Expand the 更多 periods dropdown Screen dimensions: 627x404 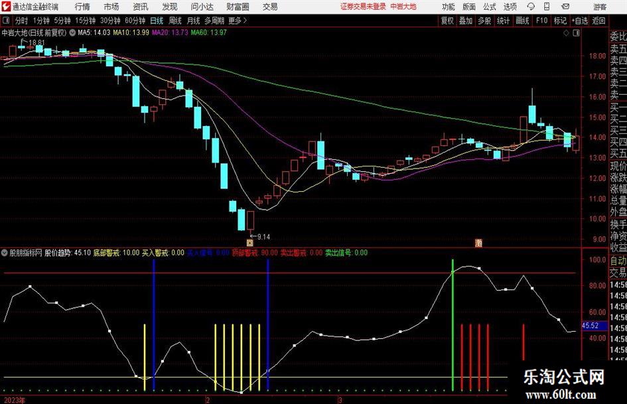(238, 21)
